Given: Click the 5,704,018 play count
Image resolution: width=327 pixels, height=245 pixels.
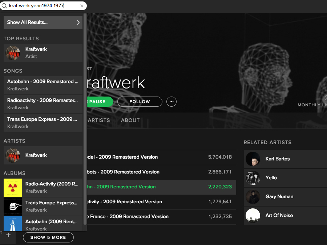Looking at the screenshot, I should [x=220, y=157].
